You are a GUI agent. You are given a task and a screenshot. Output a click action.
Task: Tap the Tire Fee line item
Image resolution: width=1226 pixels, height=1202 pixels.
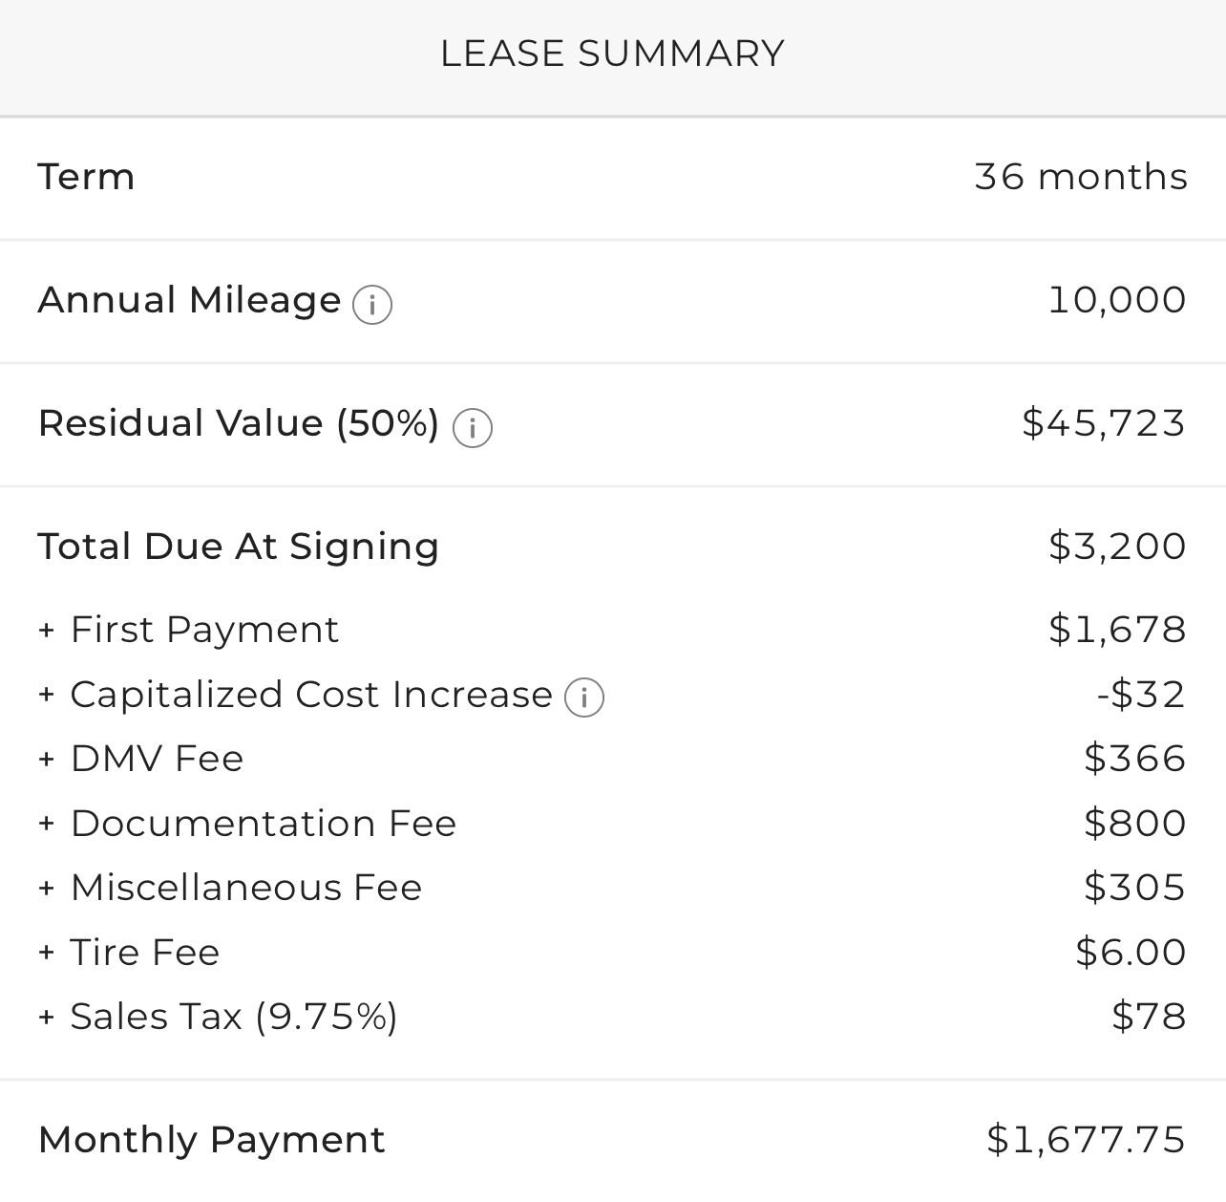coord(613,953)
